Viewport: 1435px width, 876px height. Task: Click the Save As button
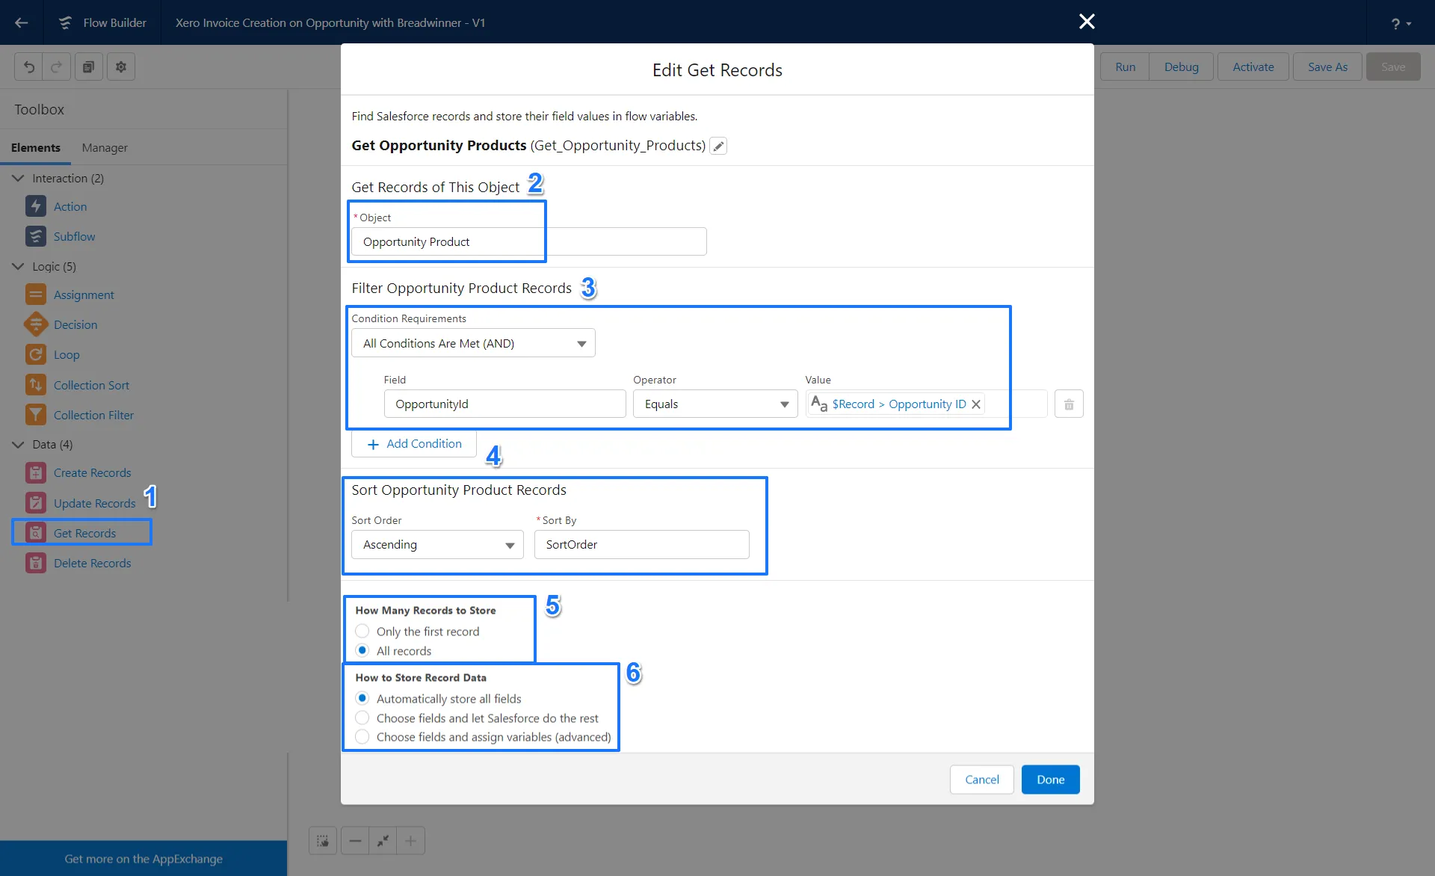[1327, 67]
